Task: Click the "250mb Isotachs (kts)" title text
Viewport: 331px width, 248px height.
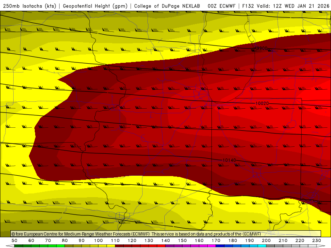Action: coord(29,6)
